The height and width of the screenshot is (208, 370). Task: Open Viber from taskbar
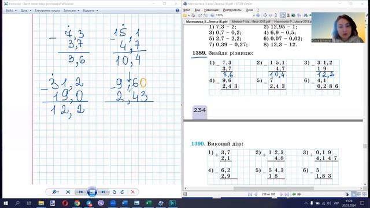coord(101,203)
